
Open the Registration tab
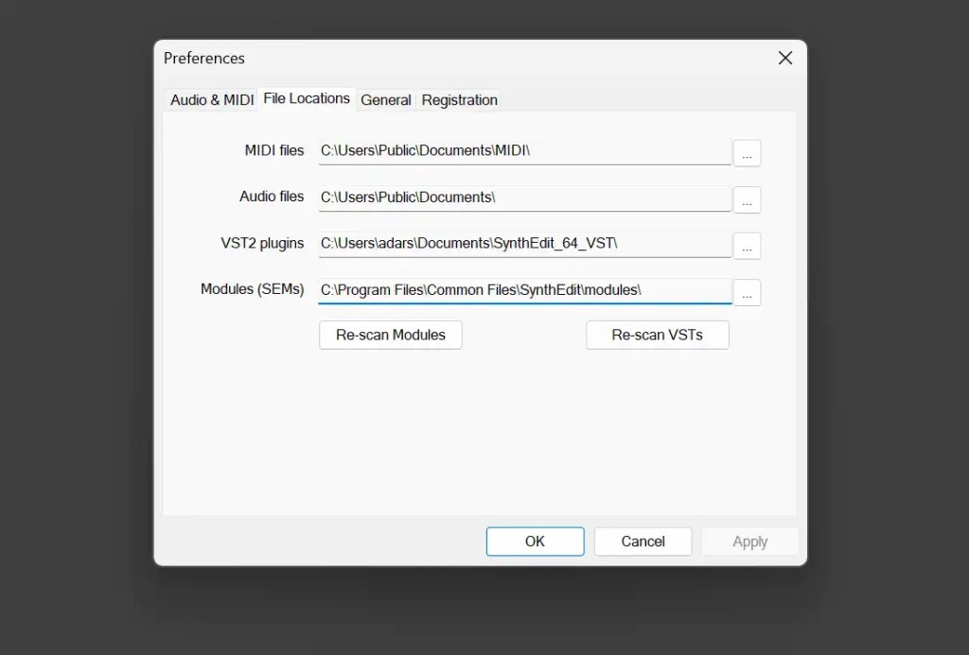click(x=459, y=100)
